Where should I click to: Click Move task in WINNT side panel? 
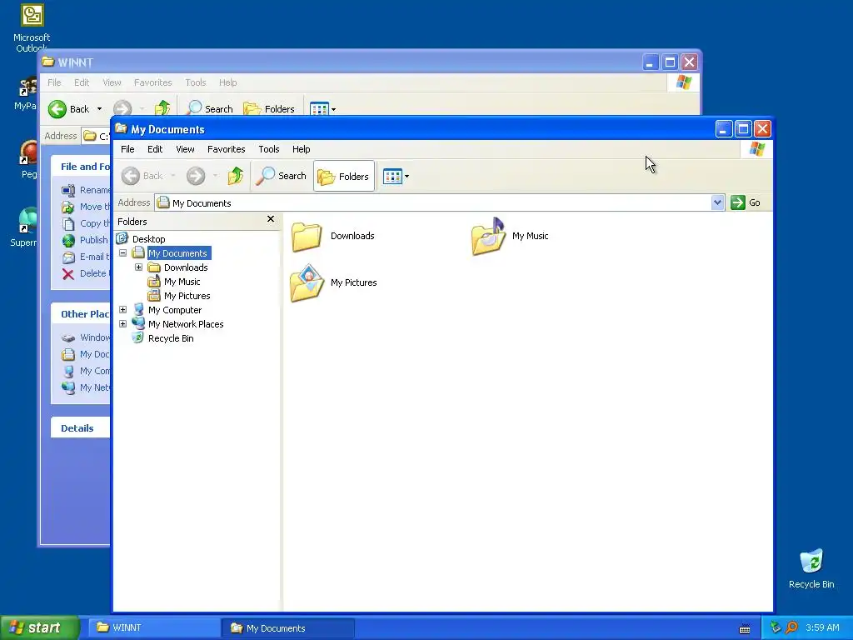(x=86, y=207)
